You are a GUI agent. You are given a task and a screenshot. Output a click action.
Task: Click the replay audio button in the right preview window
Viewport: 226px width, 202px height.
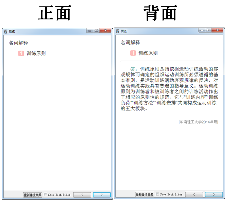point(145,195)
